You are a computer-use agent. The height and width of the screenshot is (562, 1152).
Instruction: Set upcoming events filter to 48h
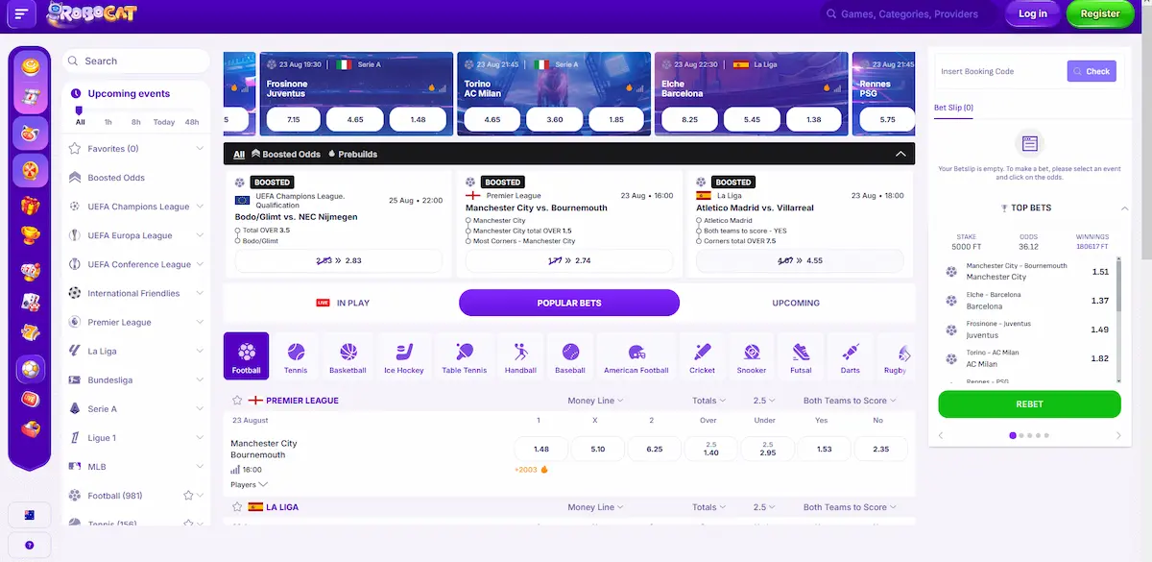tap(192, 122)
